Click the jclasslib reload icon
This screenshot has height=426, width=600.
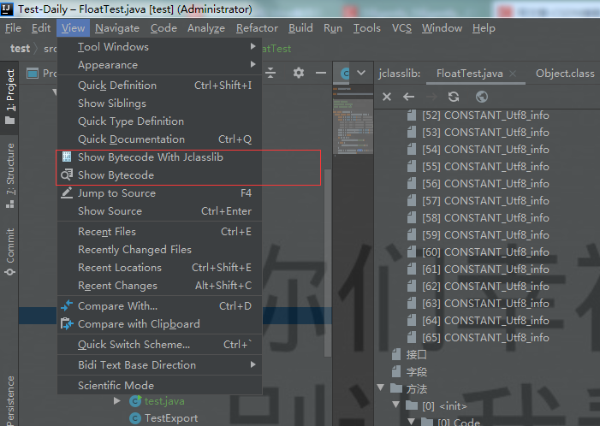click(x=454, y=97)
